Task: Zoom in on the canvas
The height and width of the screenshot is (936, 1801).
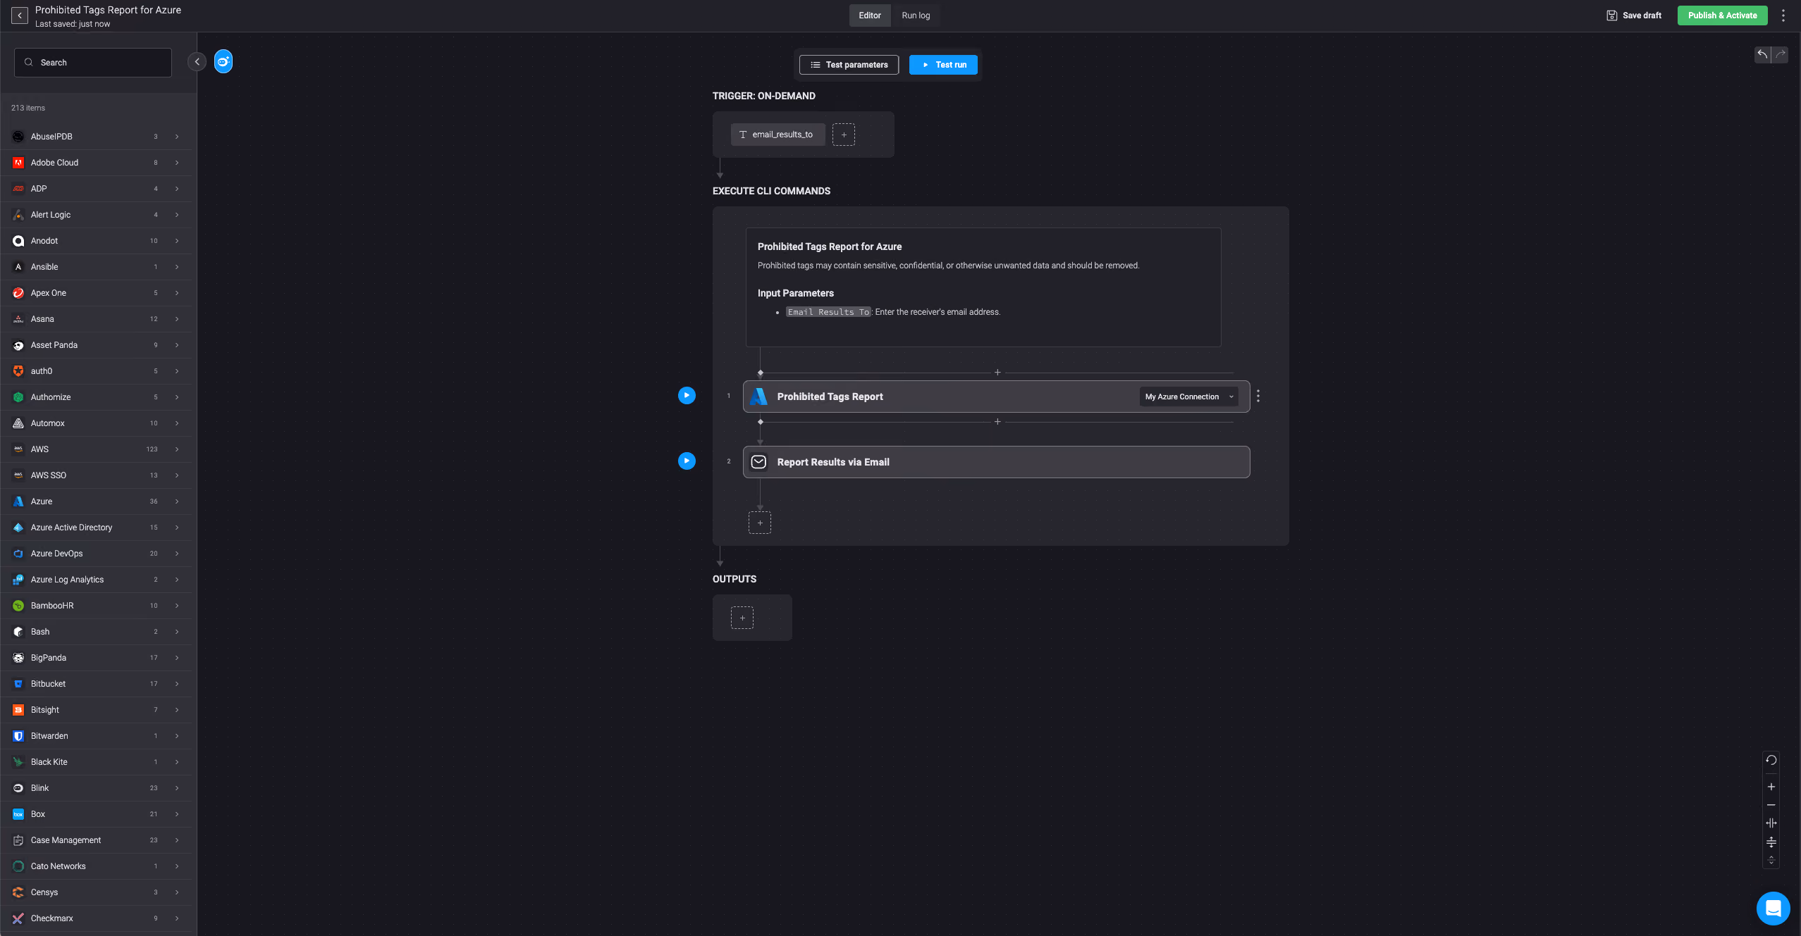Action: 1771,787
